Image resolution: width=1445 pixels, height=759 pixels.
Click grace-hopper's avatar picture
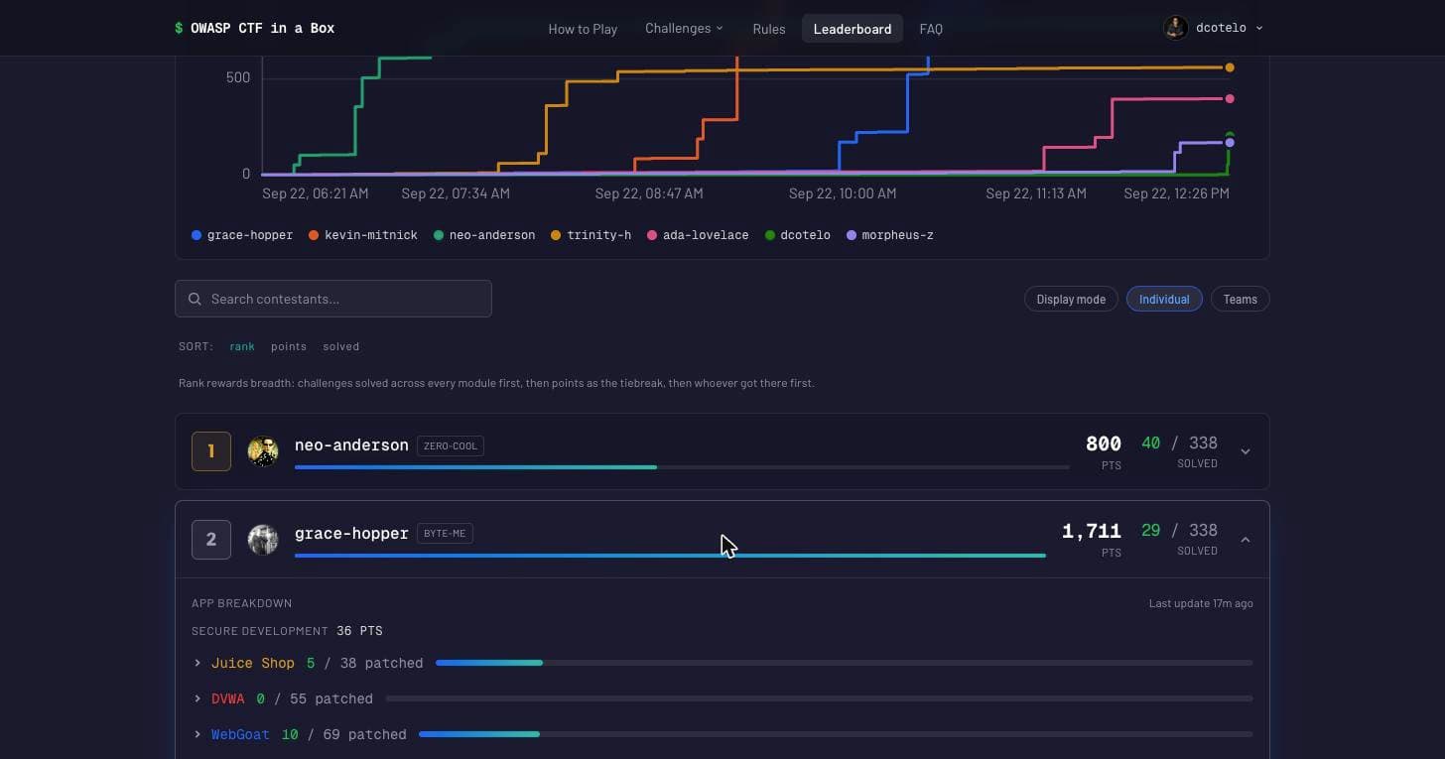(x=263, y=540)
